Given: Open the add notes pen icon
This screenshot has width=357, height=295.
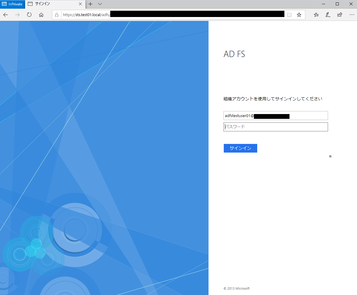Looking at the screenshot, I should coord(328,15).
